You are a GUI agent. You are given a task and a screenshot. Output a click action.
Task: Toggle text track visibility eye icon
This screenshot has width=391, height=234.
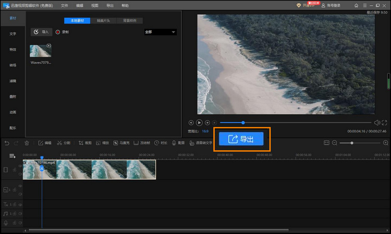pos(20,205)
